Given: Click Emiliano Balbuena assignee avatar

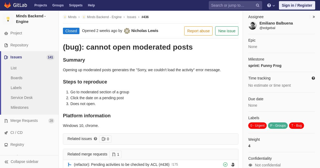Looking at the screenshot, I should [253, 26].
